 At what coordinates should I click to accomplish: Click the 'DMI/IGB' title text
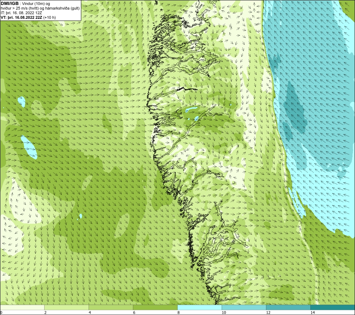point(10,4)
